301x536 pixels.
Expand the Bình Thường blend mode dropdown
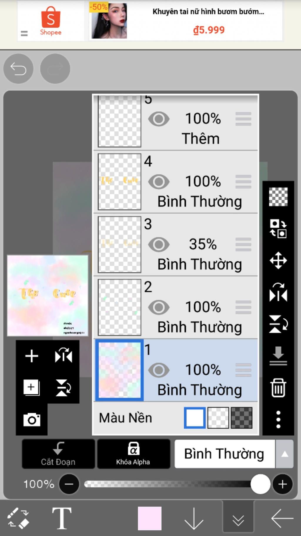[x=284, y=454]
